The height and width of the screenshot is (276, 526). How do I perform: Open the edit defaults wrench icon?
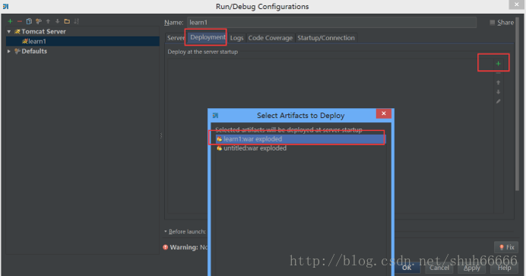pos(39,21)
